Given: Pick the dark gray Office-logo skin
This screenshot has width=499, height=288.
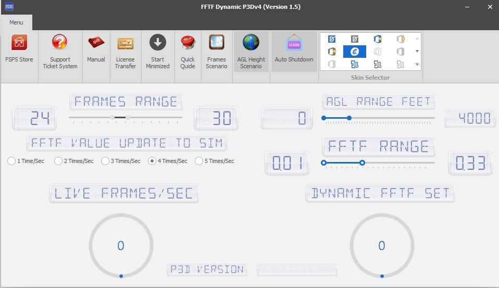Looking at the screenshot, I should [332, 51].
